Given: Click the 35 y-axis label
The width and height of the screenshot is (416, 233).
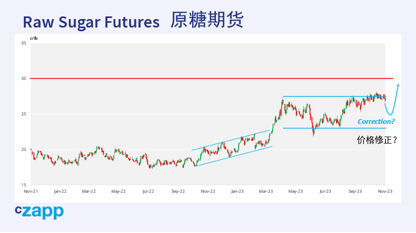Looking at the screenshot, I should [24, 43].
